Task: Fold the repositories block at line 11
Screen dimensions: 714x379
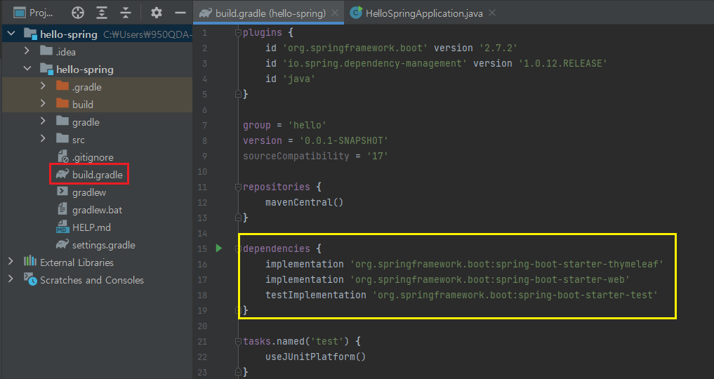Action: [238, 187]
